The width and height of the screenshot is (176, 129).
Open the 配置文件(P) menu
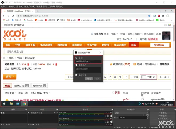[30, 6]
